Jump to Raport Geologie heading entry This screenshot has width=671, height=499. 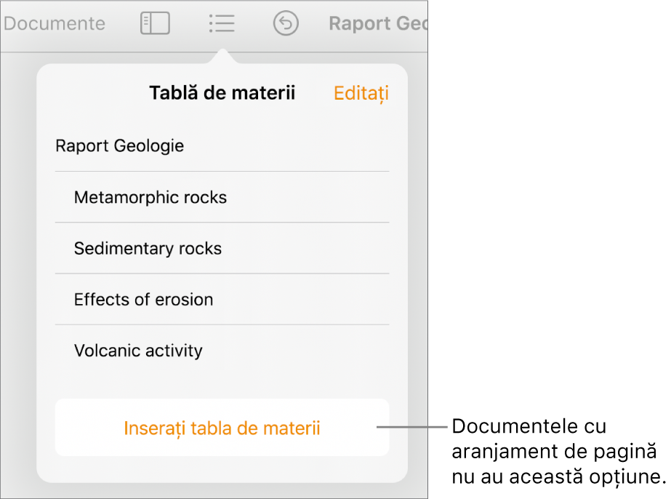(120, 146)
